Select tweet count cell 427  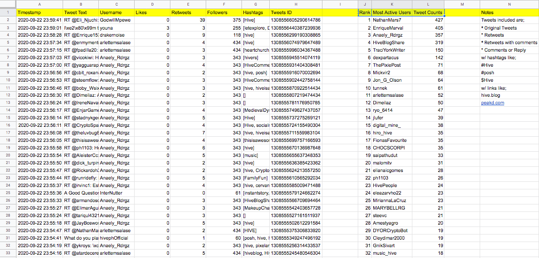coord(428,20)
